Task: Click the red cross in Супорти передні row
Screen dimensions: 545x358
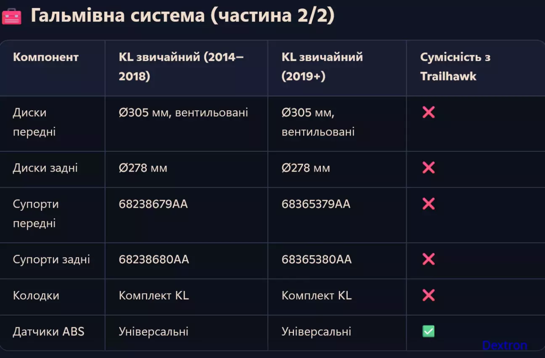Action: point(428,204)
